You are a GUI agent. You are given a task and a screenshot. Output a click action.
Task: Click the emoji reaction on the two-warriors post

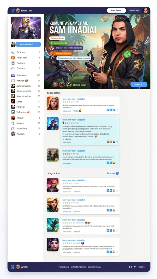coord(114,163)
